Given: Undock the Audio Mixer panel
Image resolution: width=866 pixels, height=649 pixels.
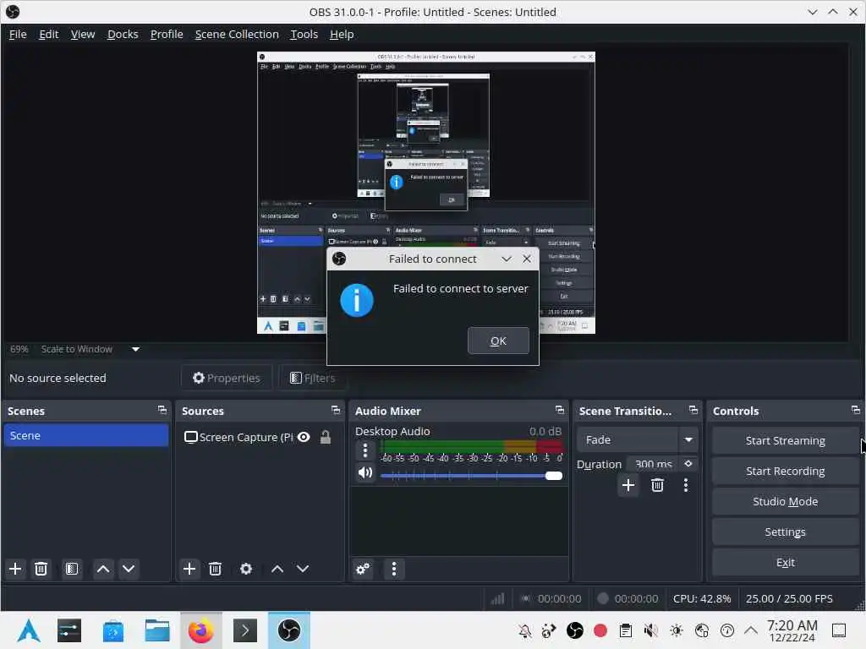Looking at the screenshot, I should [560, 410].
